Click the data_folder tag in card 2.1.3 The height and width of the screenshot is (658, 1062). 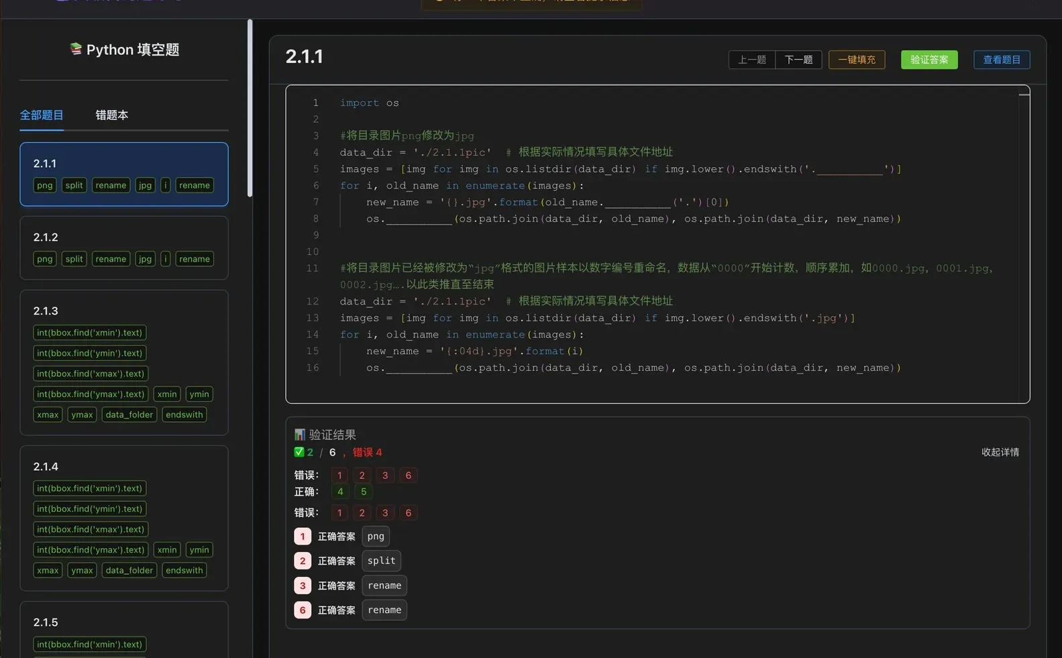click(x=129, y=415)
